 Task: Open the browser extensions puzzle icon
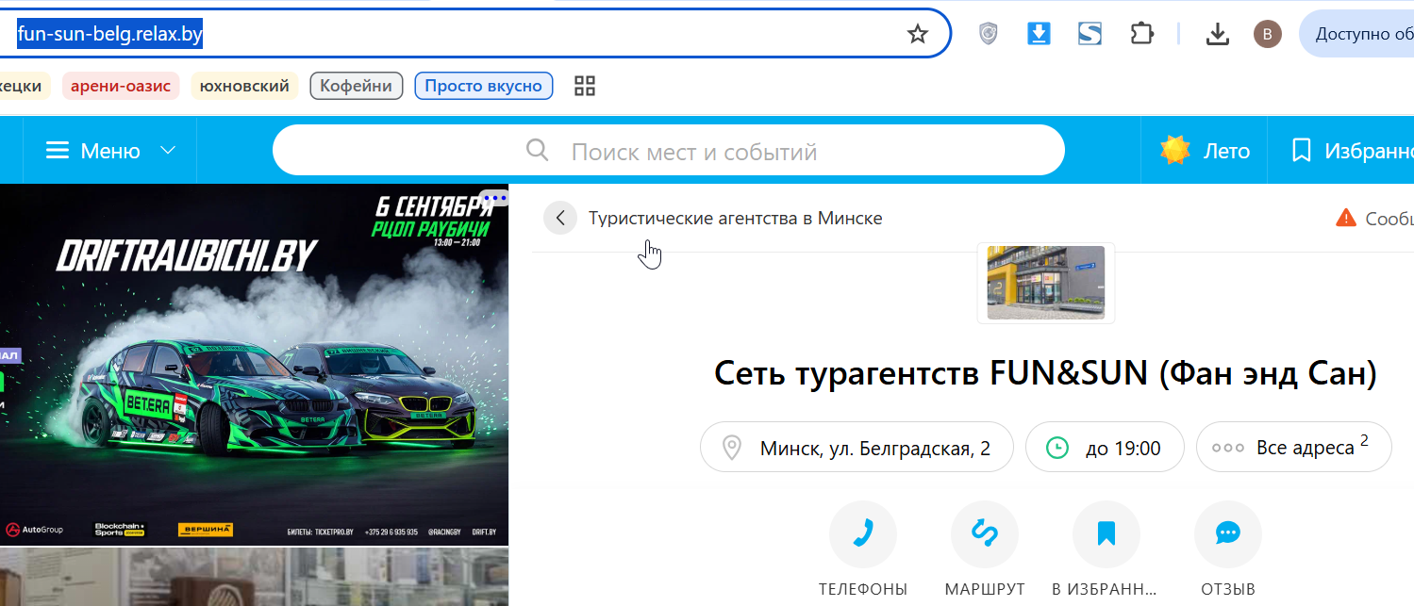pos(1142,35)
